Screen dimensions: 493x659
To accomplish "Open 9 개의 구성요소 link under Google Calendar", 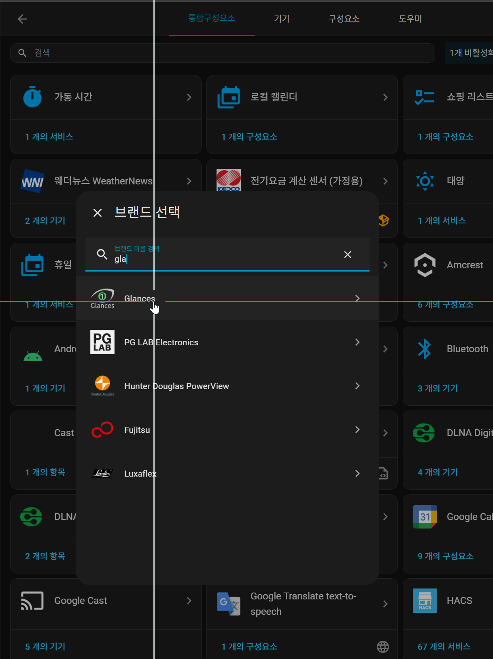I will point(446,556).
